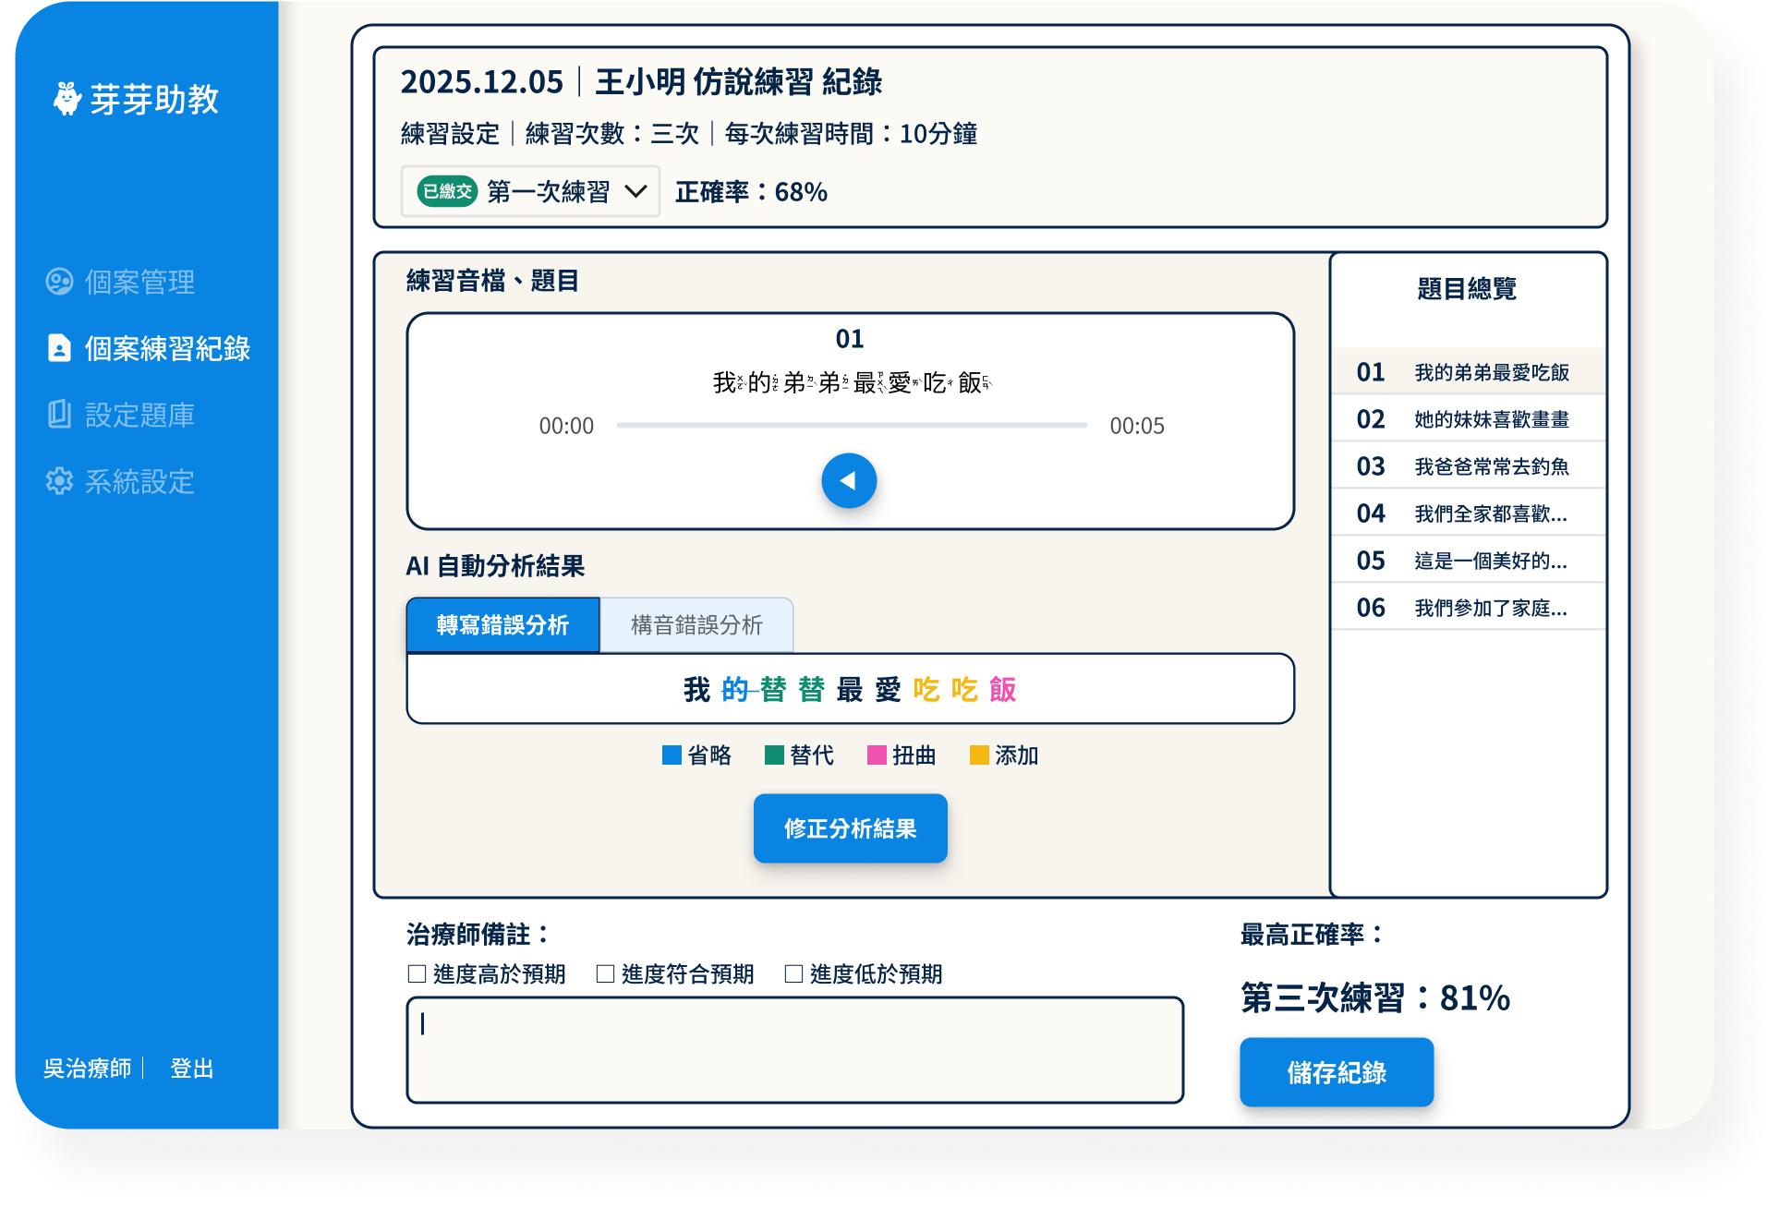Click the 設定題庫 book icon
1779x1208 pixels.
[59, 415]
